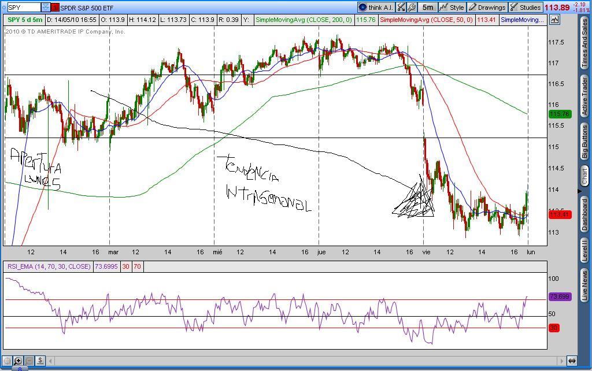Click the SPY symbol input field
The height and width of the screenshot is (371, 592).
point(24,8)
